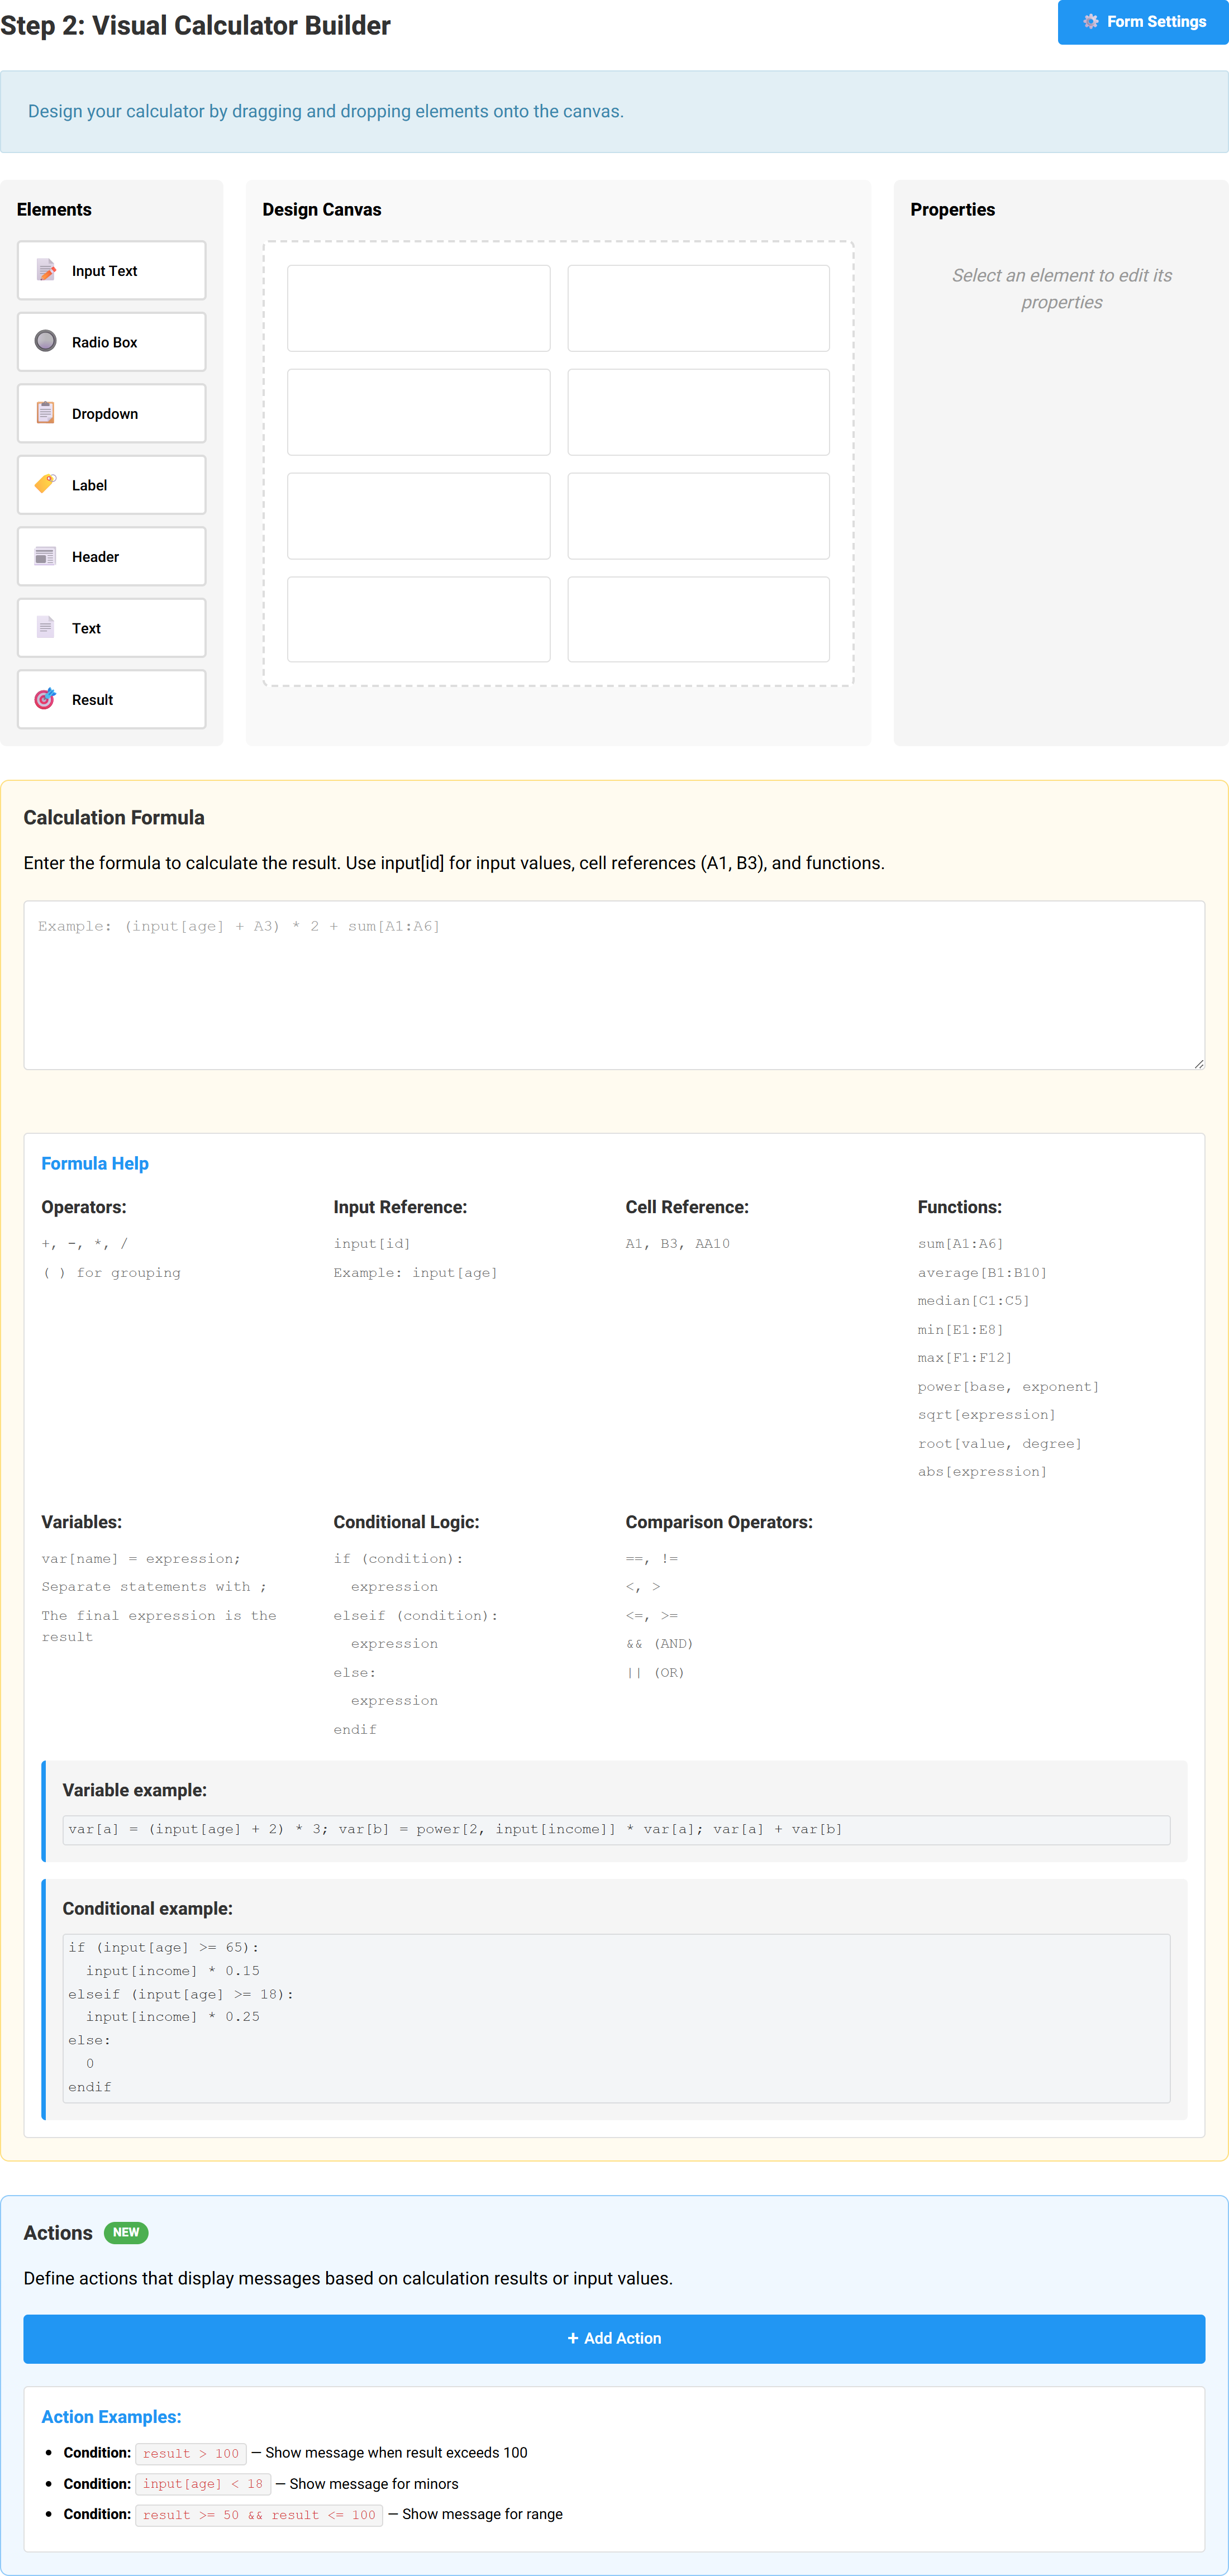Click the 'sum[A1:A6]' function text
The image size is (1229, 2576).
click(960, 1243)
